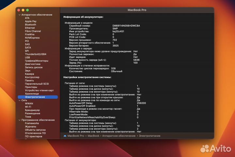Open Графика/Мониторы in the sidebar
This screenshot has width=235, height=157.
37,61
